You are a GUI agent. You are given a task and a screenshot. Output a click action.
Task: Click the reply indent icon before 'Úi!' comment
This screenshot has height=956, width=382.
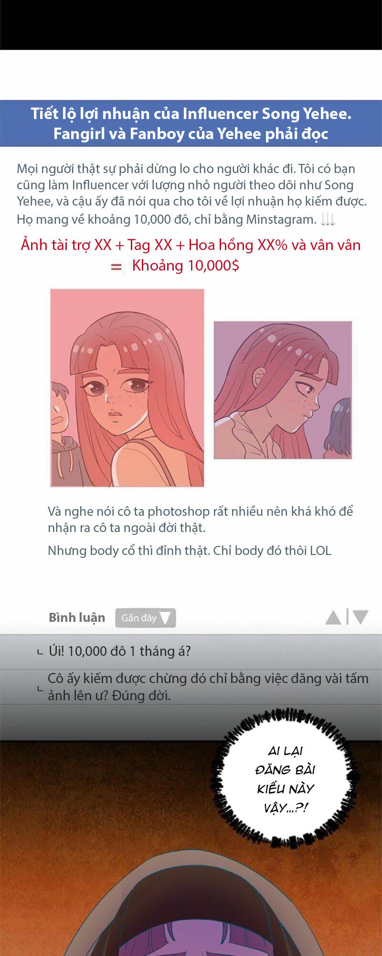pyautogui.click(x=40, y=652)
